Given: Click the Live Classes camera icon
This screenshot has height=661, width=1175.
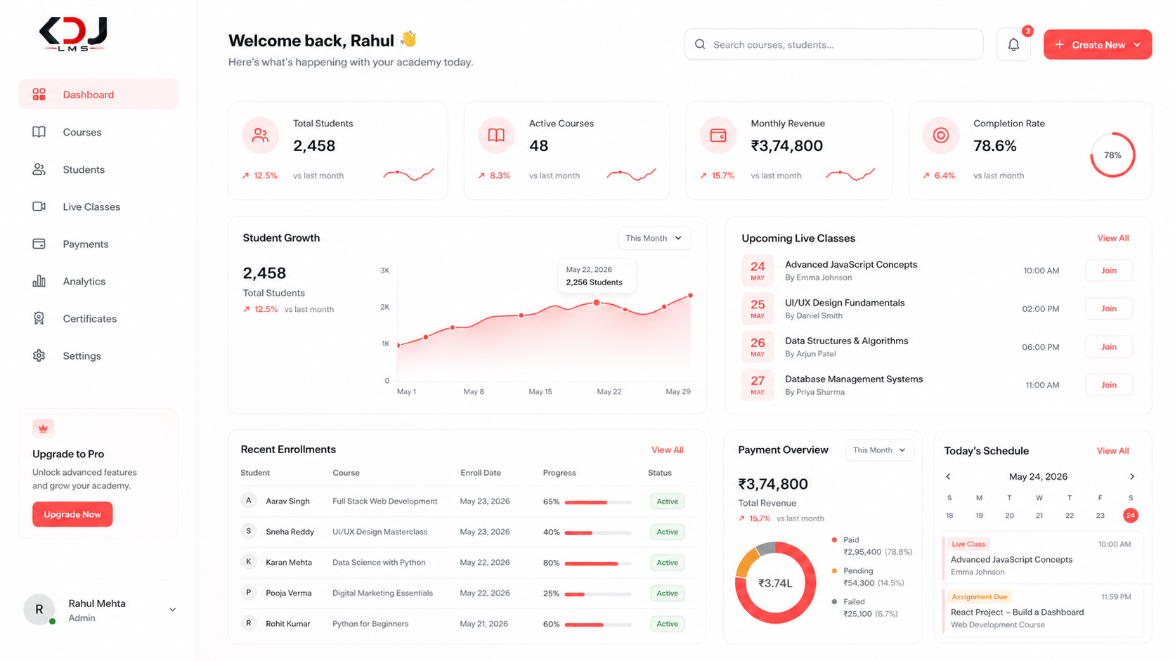Looking at the screenshot, I should [x=39, y=207].
